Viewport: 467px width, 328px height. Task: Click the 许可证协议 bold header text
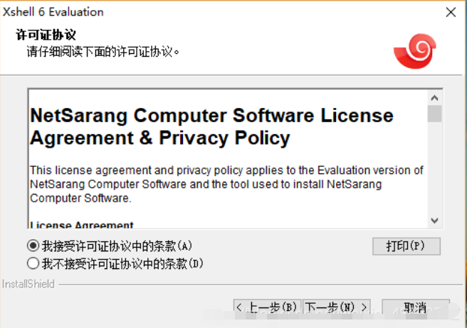(46, 35)
